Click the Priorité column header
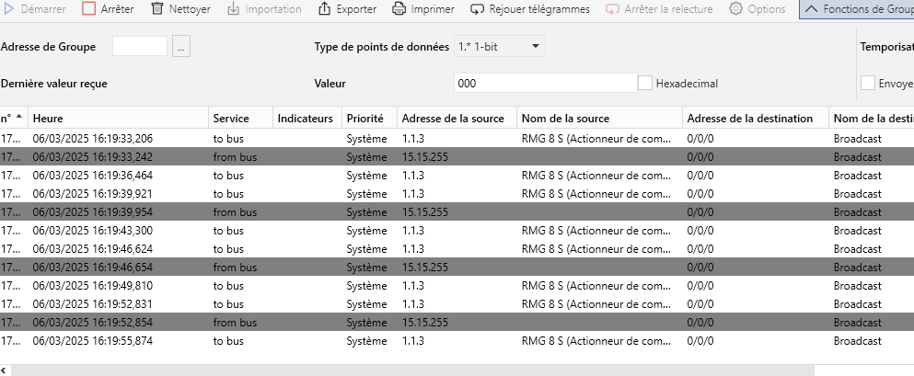The image size is (914, 376). (x=364, y=119)
